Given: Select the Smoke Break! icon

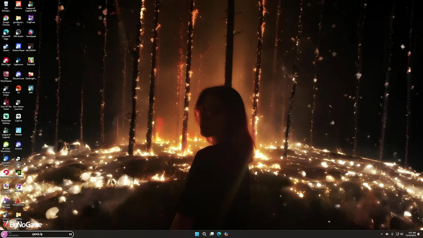Looking at the screenshot, I should pos(19,202).
